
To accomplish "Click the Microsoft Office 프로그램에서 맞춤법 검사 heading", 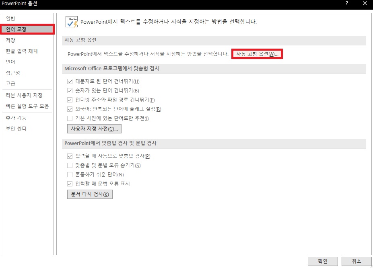I will 112,68.
